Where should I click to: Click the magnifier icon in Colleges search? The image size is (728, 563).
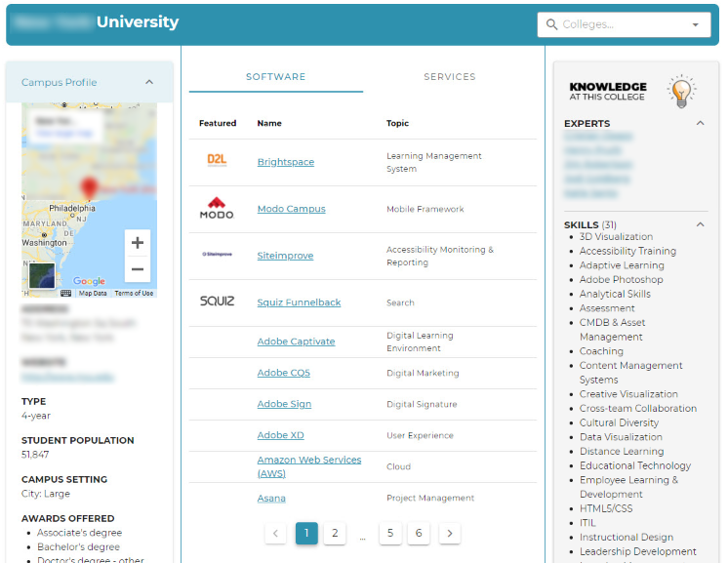point(551,24)
